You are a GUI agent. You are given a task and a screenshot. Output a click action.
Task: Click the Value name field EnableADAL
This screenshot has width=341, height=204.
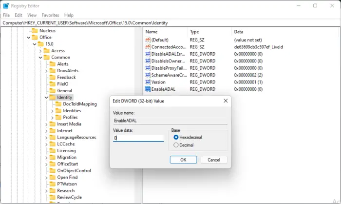(x=170, y=121)
